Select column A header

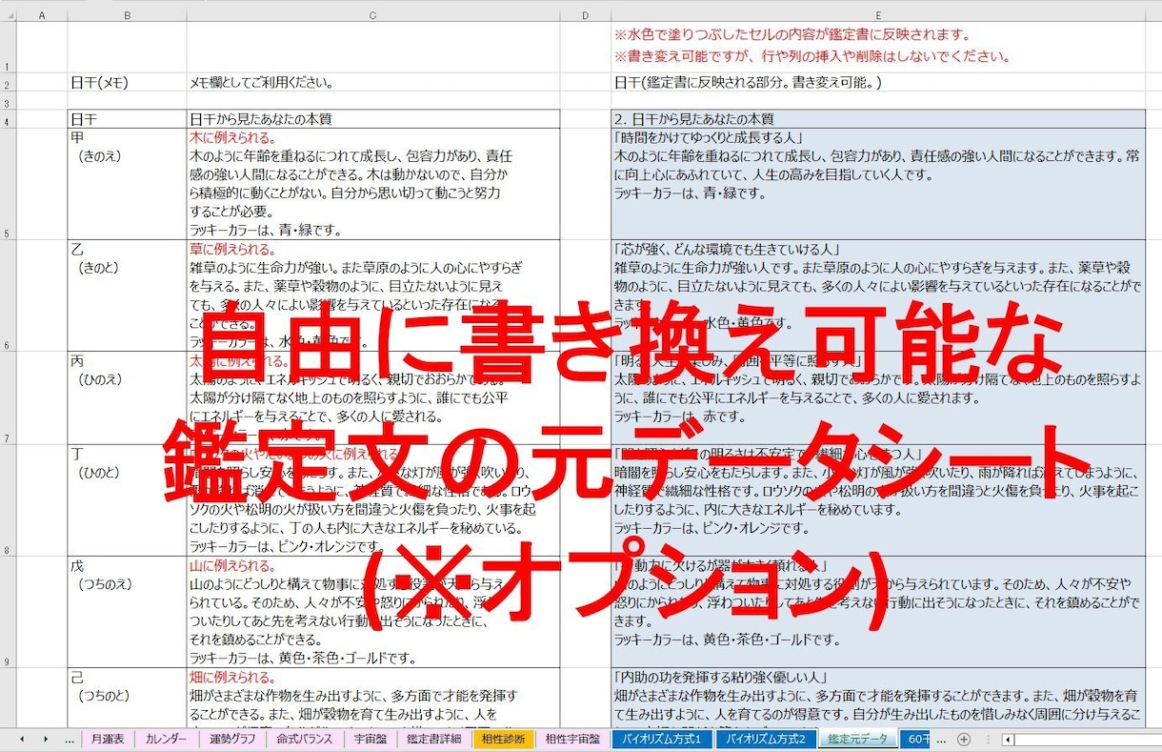click(42, 16)
